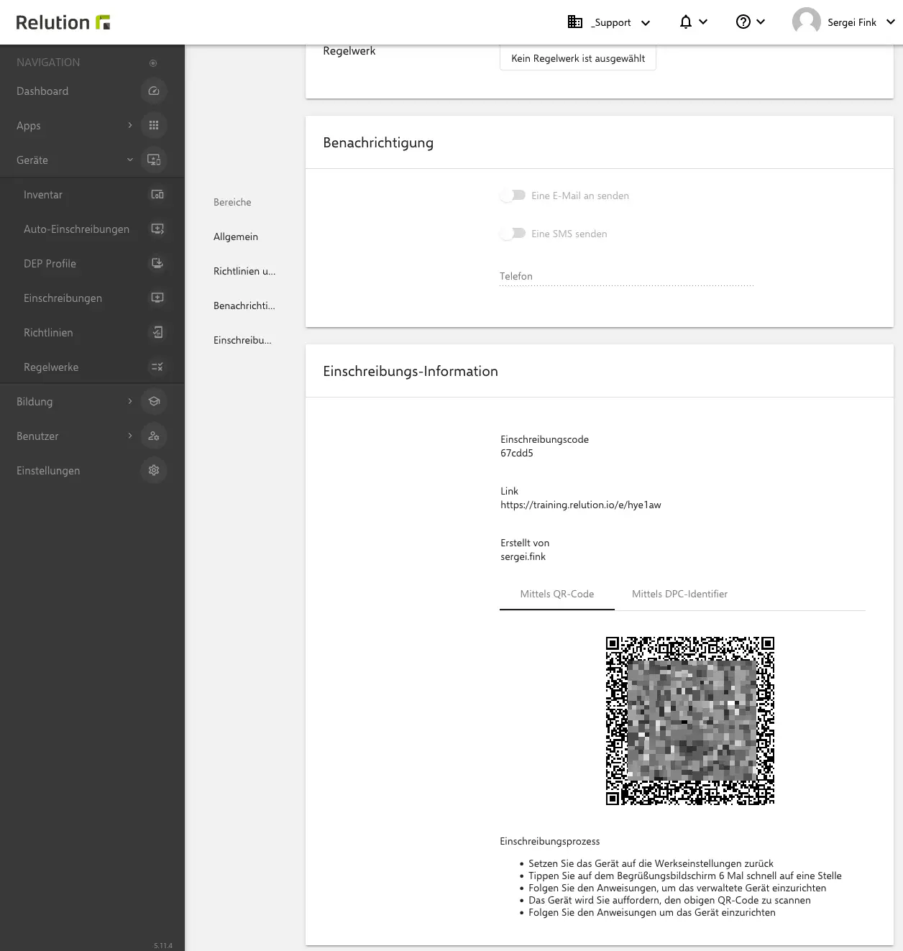This screenshot has height=951, width=903.
Task: Click the DEP Profile download icon
Action: coord(157,264)
